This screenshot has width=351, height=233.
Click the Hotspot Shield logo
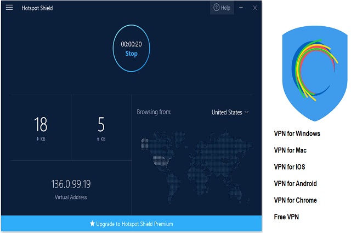pos(315,73)
